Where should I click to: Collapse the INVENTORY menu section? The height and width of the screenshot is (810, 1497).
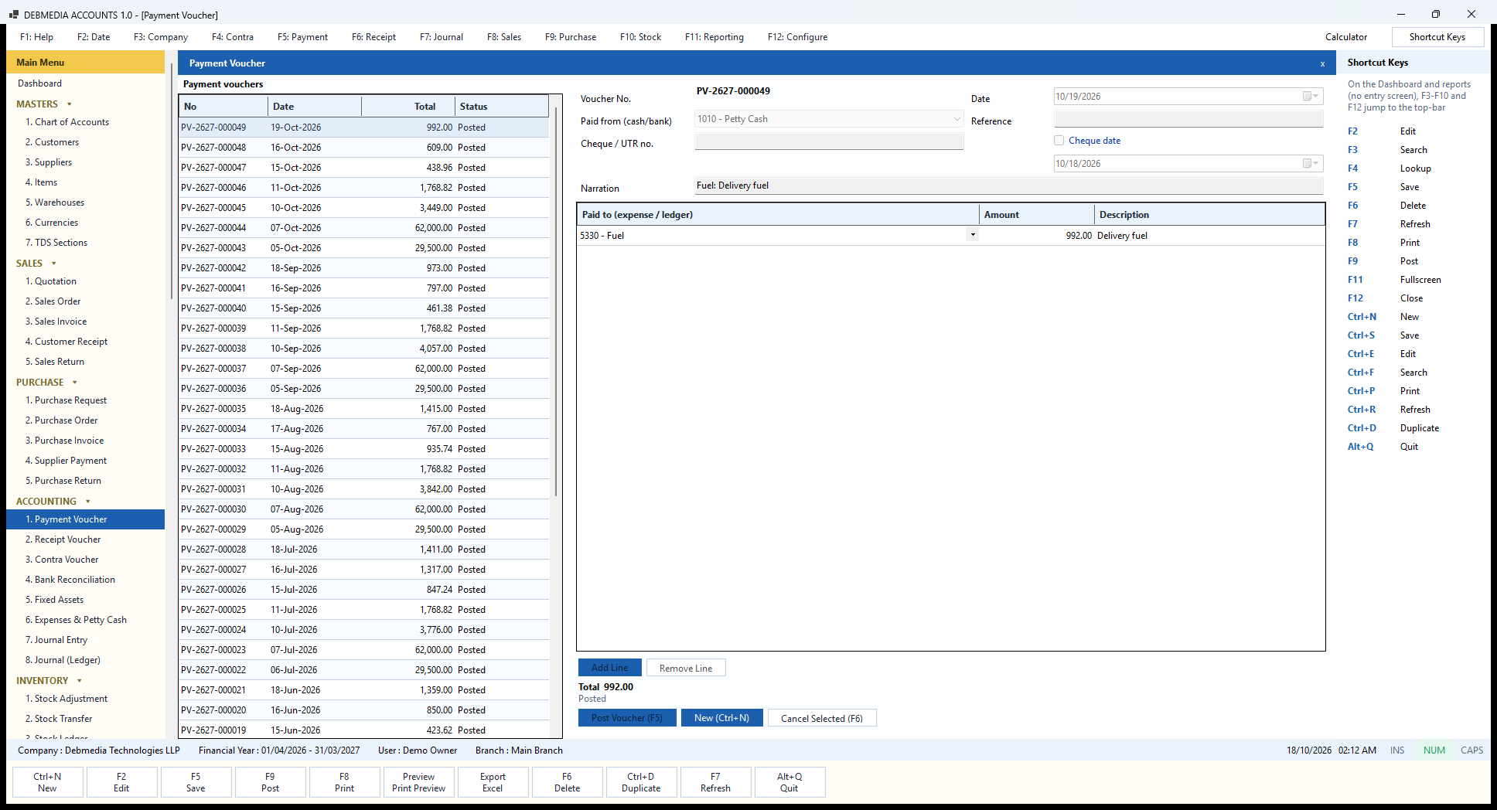(80, 681)
